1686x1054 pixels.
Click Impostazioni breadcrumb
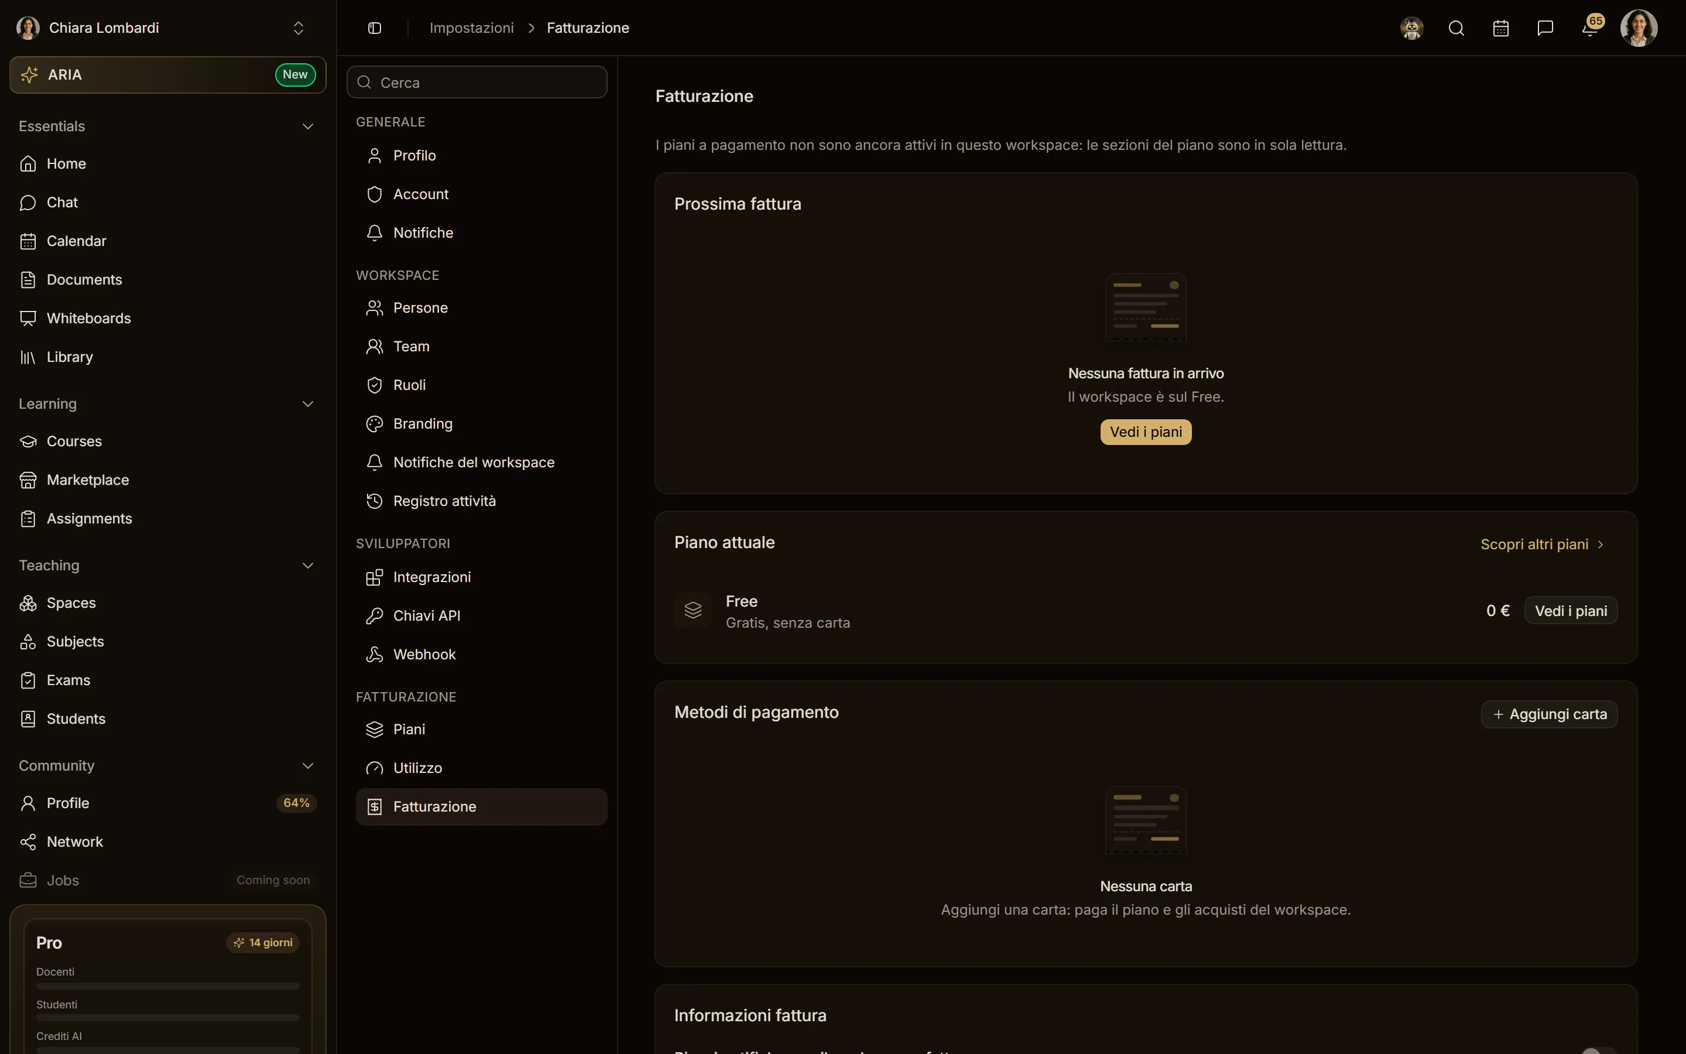coord(472,28)
